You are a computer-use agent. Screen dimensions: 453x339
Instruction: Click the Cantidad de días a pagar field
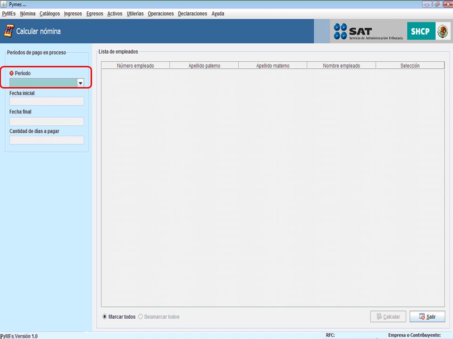(47, 140)
